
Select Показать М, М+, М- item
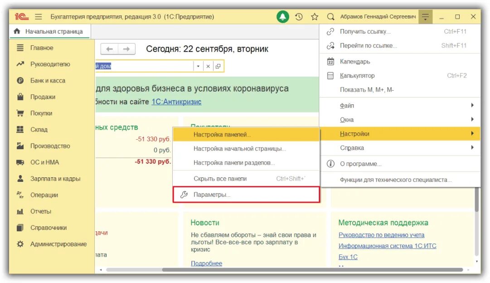[x=400, y=90]
